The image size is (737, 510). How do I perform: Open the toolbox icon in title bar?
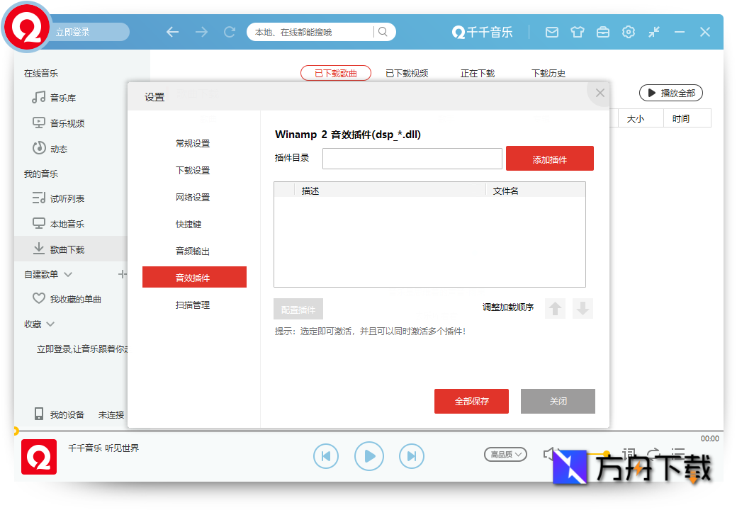coord(603,32)
